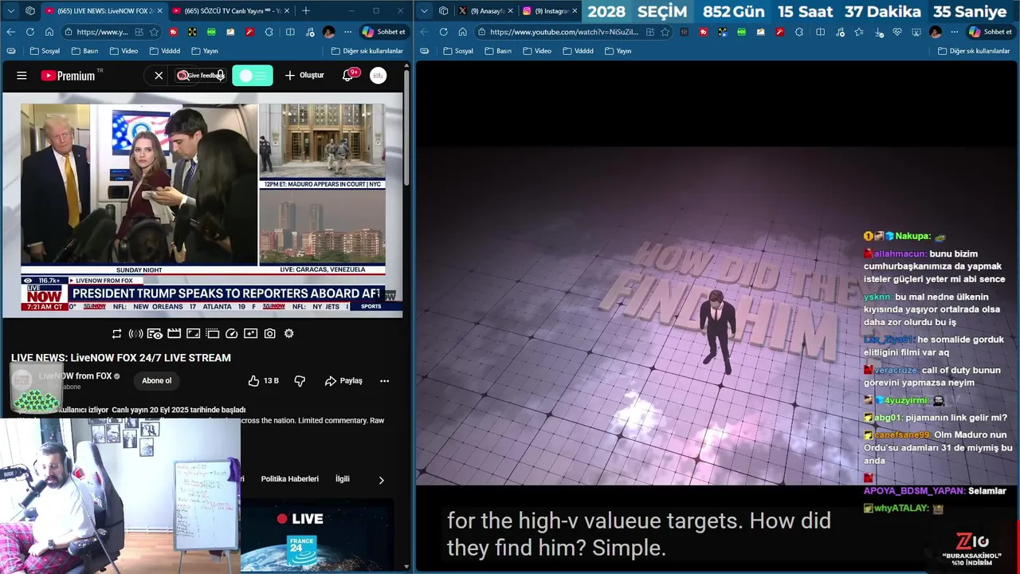Toggle the picture-in-picture rectangle icon
This screenshot has height=574, width=1020.
193,333
